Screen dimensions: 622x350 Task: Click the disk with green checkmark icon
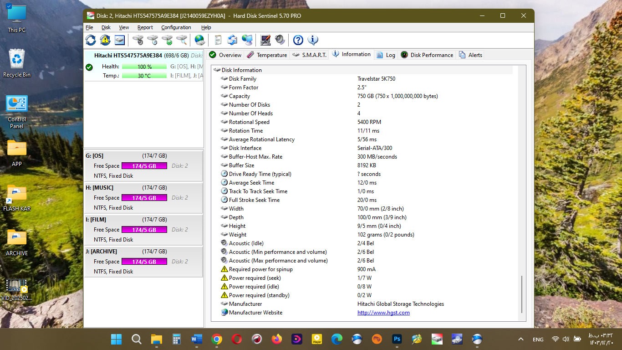167,40
